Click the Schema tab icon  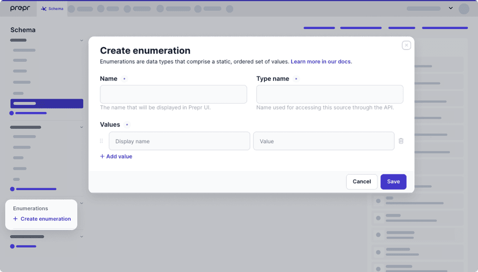pyautogui.click(x=43, y=9)
